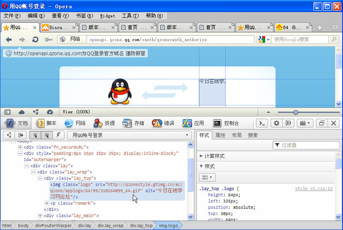Screen dimensions: 343x230
Task: Add a new tab with the plus icon
Action: (x=320, y=28)
